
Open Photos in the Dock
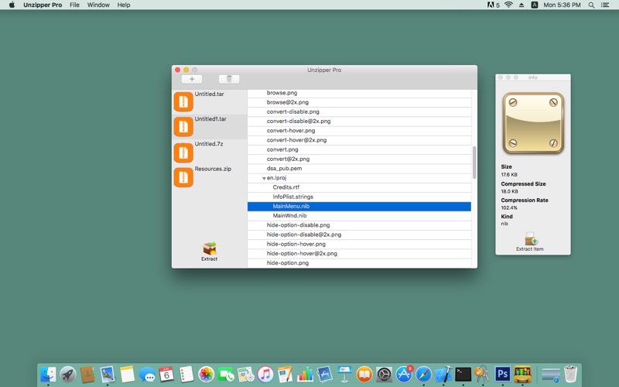(206, 374)
